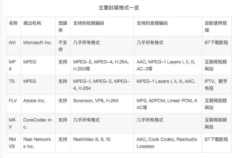The height and width of the screenshot is (158, 237).
Task: Click 支持 in the TS row
Action: 63,85
